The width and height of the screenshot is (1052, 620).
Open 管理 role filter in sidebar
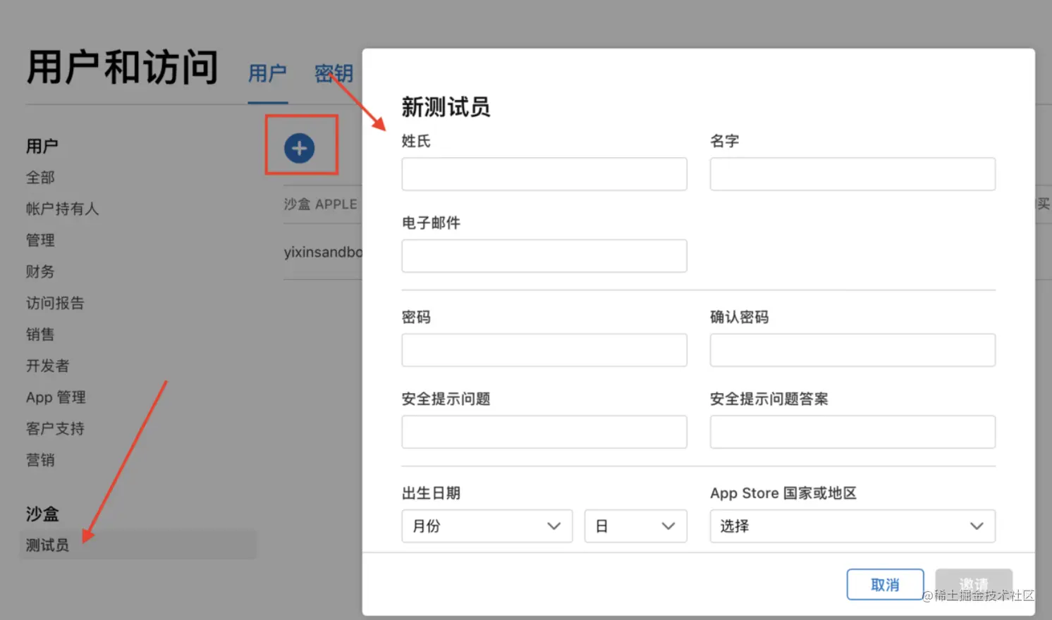pyautogui.click(x=40, y=240)
